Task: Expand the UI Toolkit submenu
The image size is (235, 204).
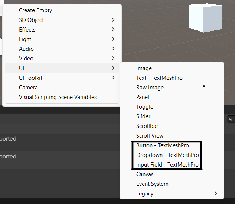Action: tap(31, 78)
